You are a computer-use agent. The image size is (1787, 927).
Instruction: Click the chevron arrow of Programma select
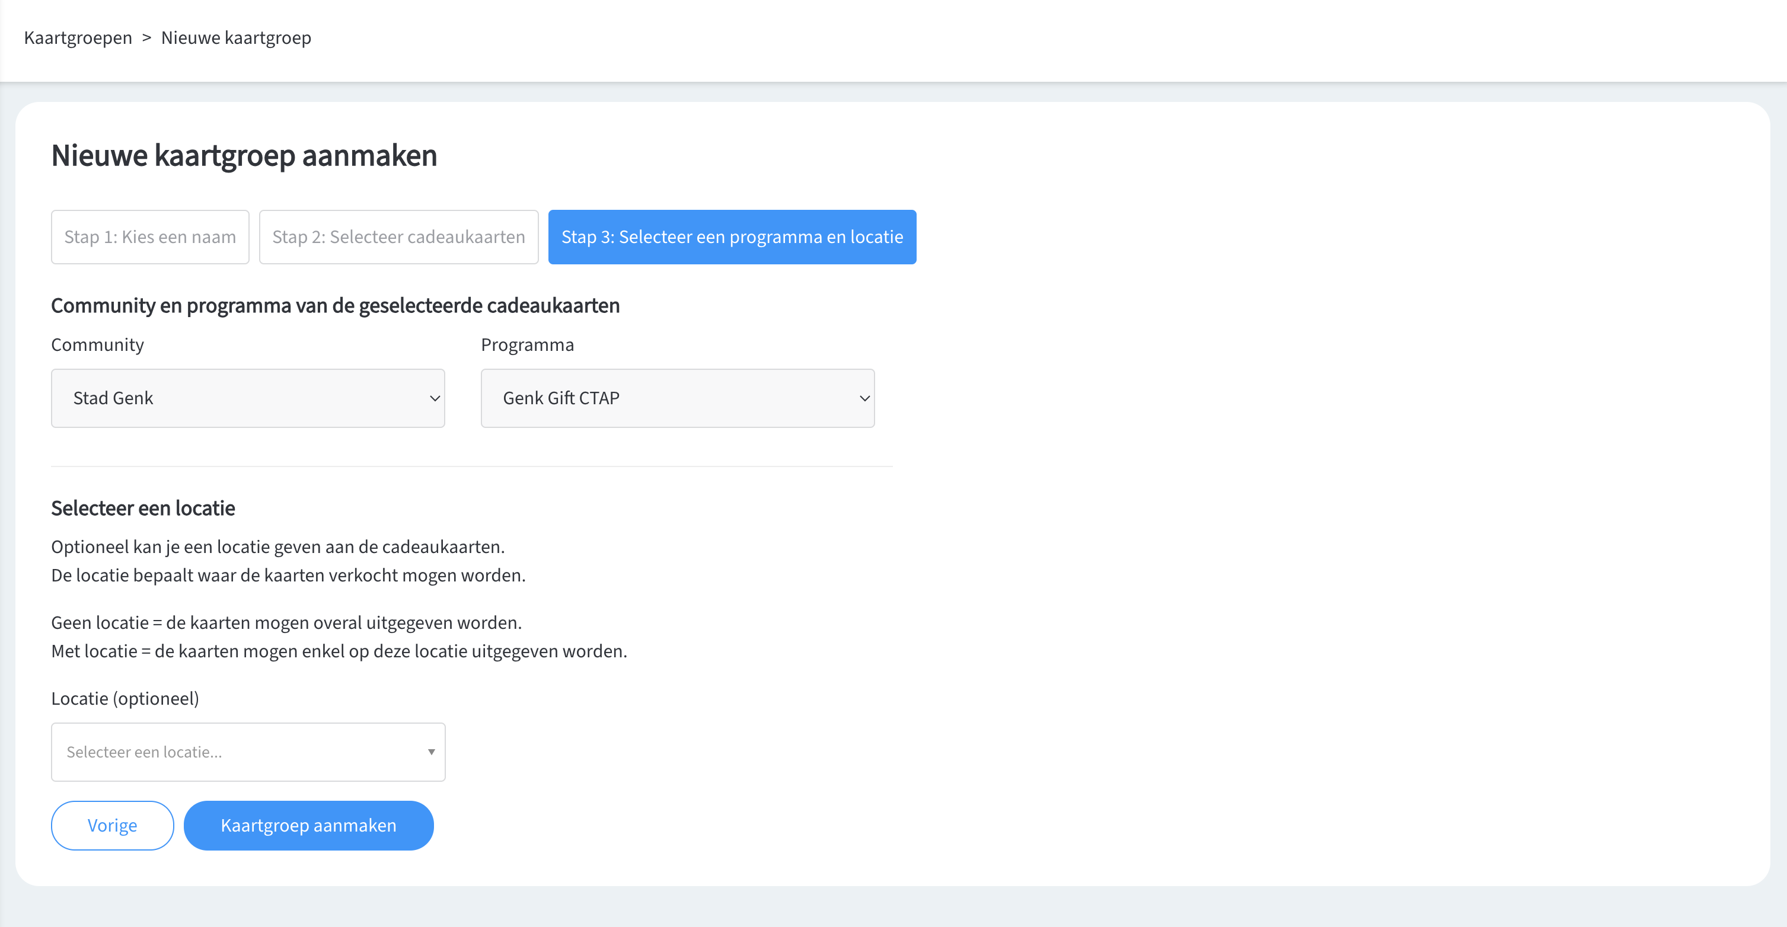coord(864,398)
